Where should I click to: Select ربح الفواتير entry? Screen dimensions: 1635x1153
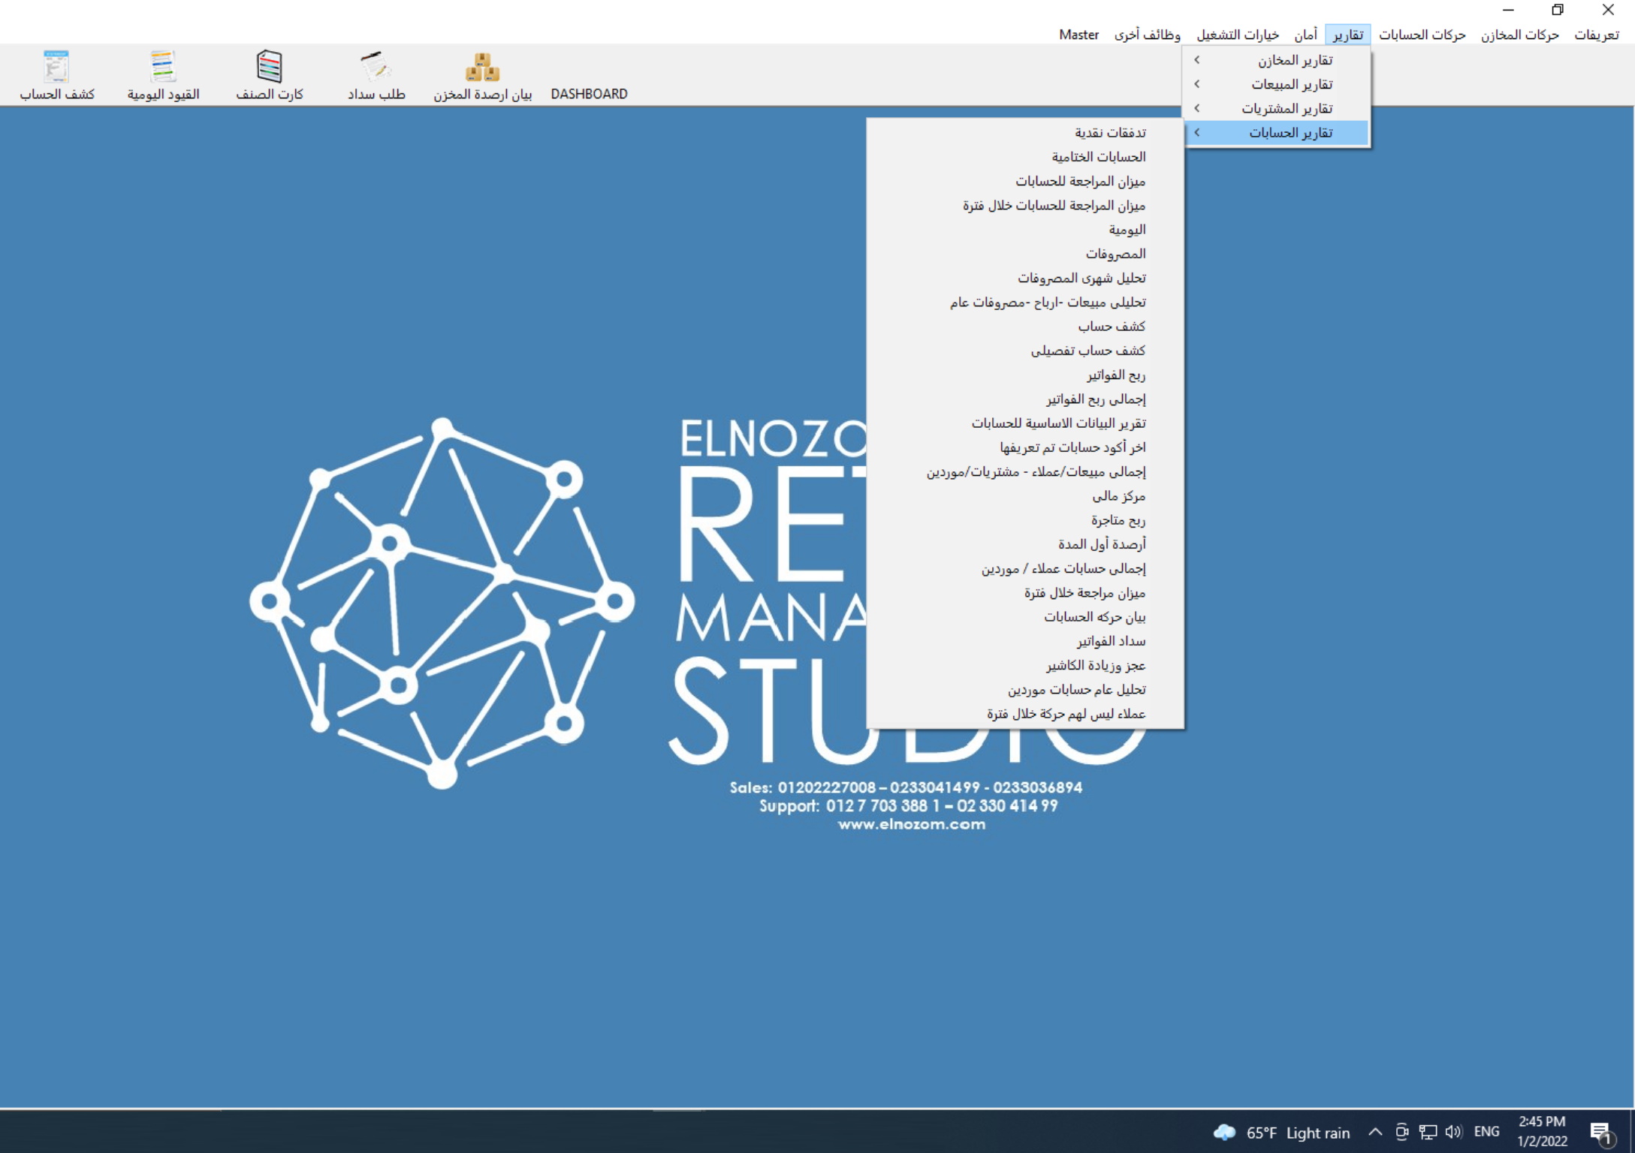[1026, 375]
